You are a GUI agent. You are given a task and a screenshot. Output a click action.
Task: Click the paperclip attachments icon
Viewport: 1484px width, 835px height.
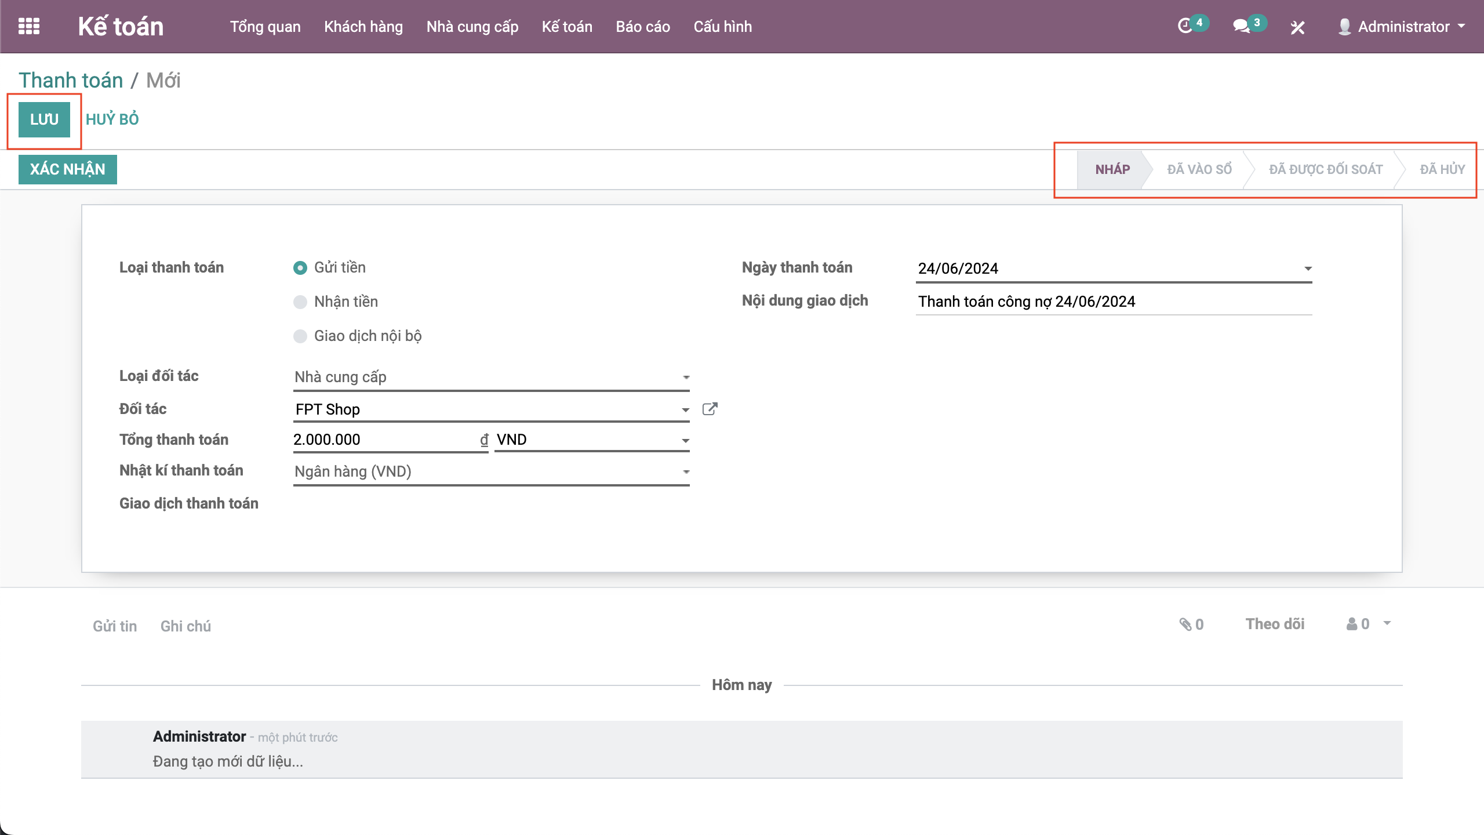tap(1185, 624)
